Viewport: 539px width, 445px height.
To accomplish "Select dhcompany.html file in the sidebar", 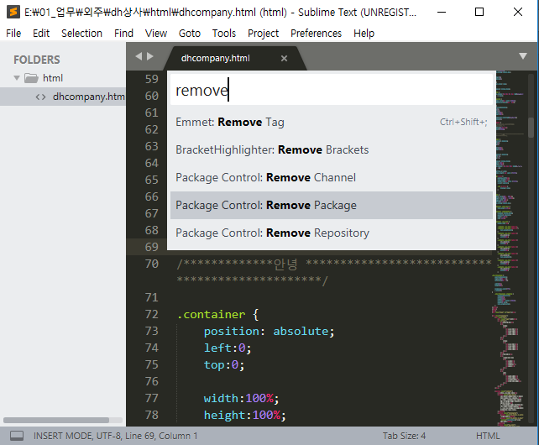I will tap(63, 97).
